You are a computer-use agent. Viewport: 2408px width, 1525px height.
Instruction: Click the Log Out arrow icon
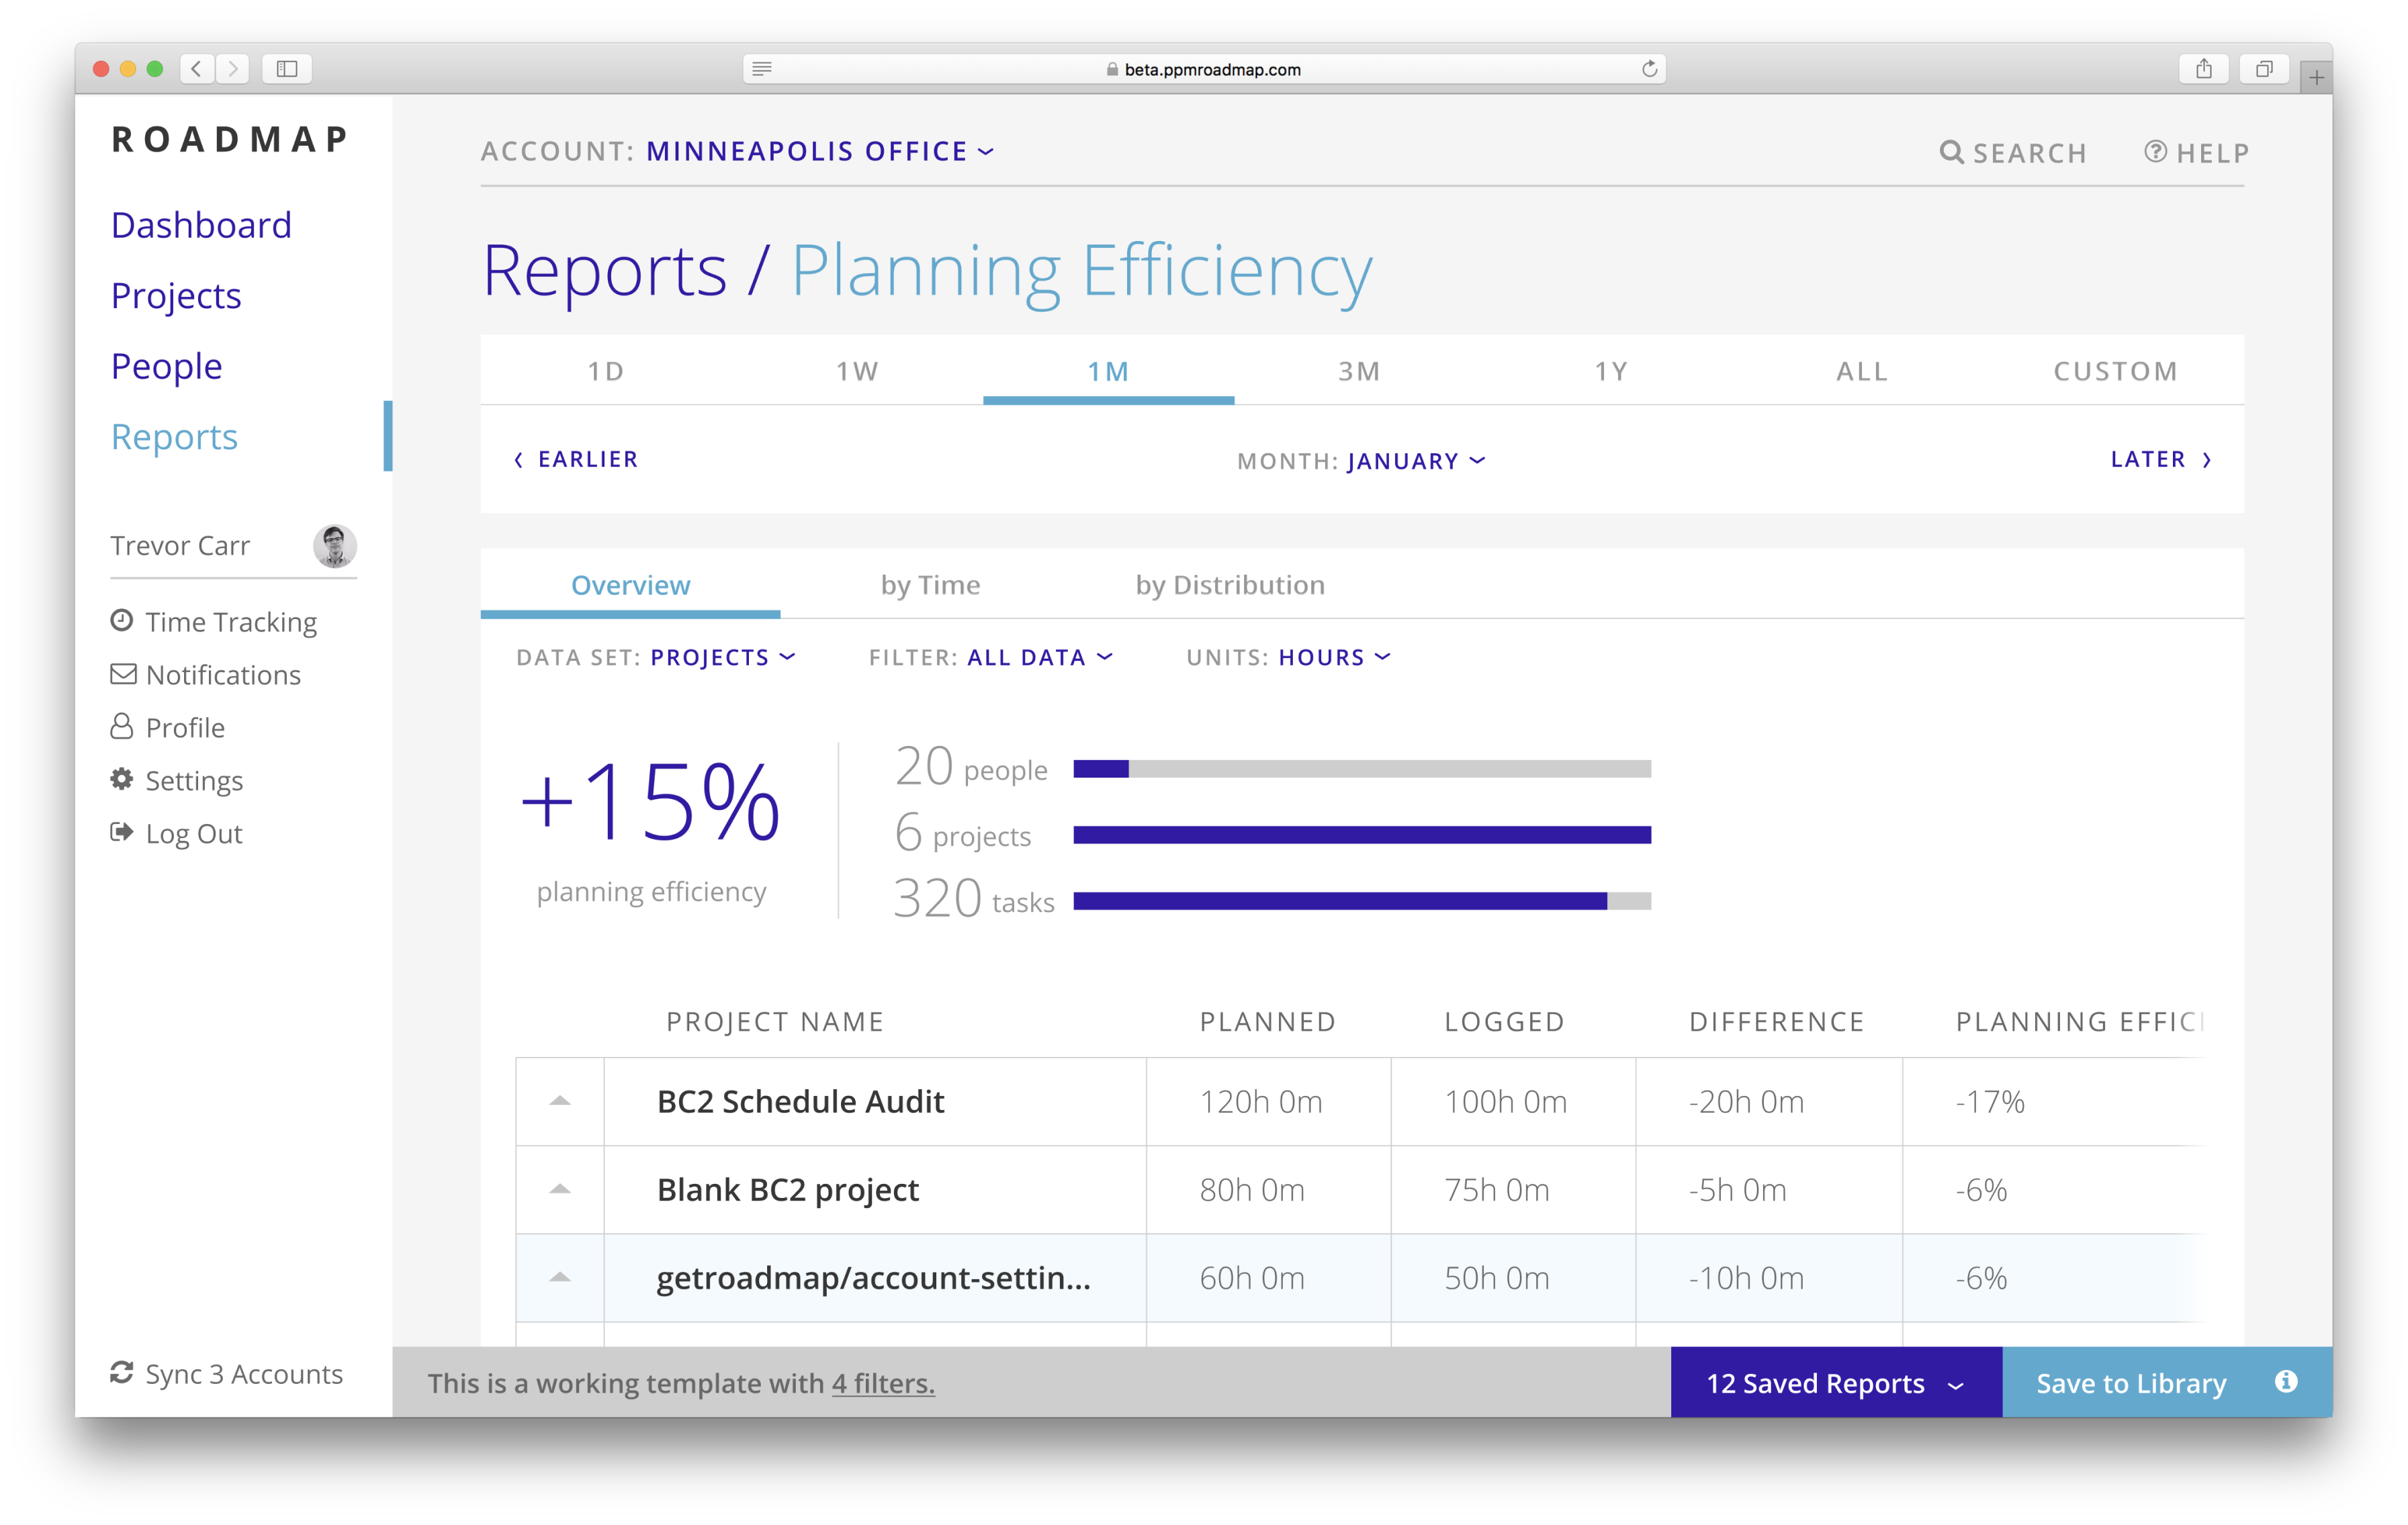click(x=121, y=832)
